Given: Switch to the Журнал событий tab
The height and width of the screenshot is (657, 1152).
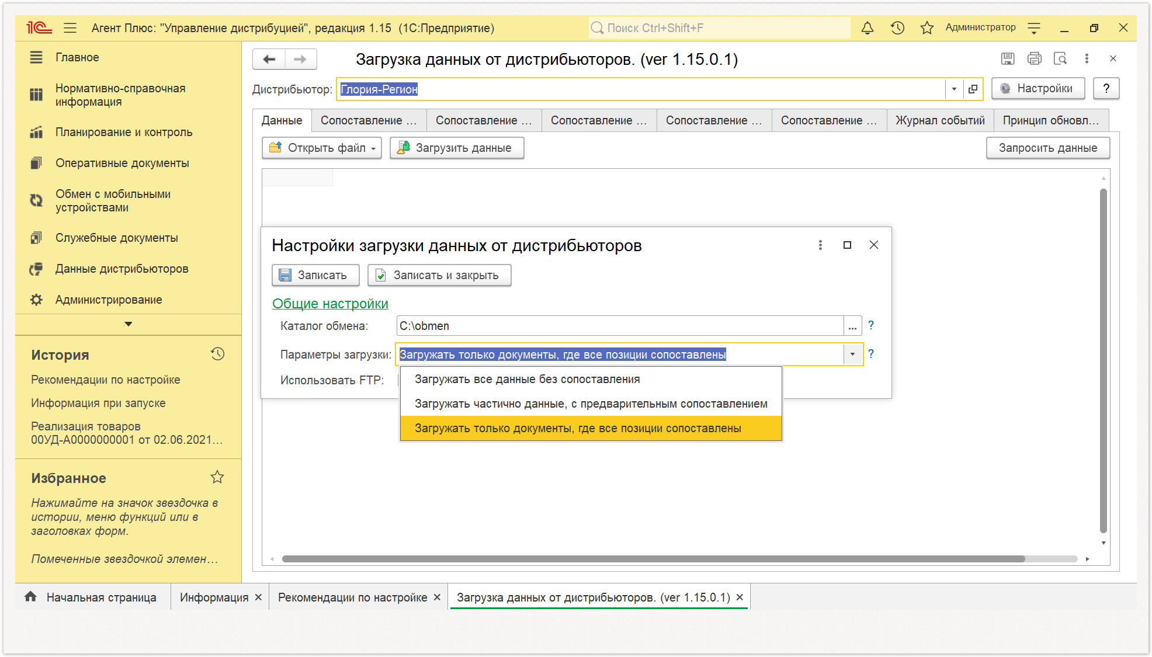Looking at the screenshot, I should click(x=940, y=120).
